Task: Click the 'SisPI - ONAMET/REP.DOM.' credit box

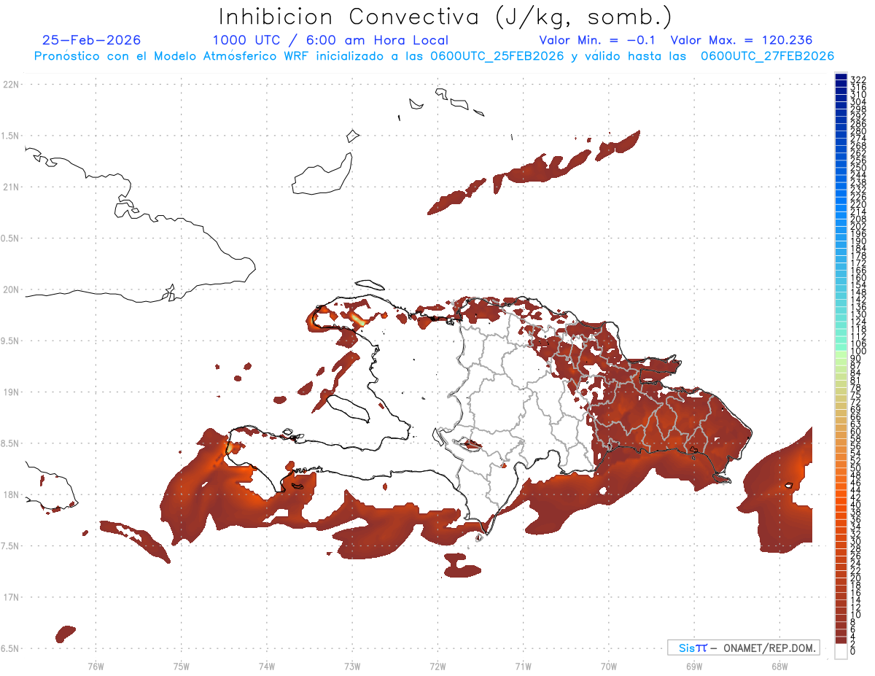Action: (743, 648)
